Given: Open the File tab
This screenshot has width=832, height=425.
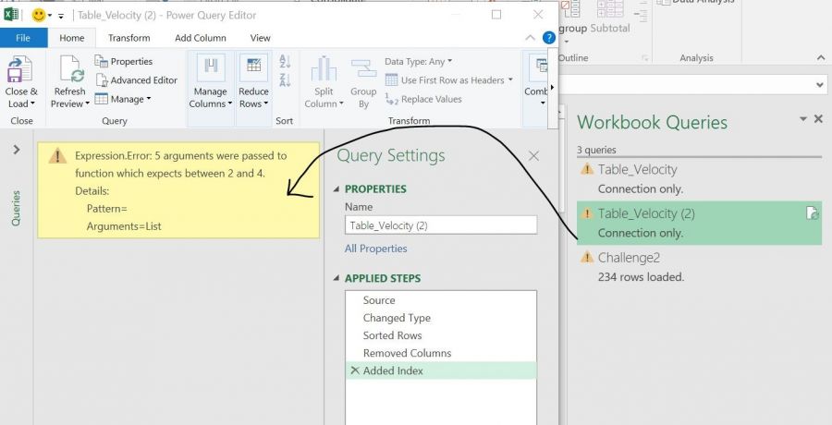Looking at the screenshot, I should 23,38.
